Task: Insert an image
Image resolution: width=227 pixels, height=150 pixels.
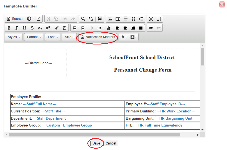Action: [x=110, y=19]
